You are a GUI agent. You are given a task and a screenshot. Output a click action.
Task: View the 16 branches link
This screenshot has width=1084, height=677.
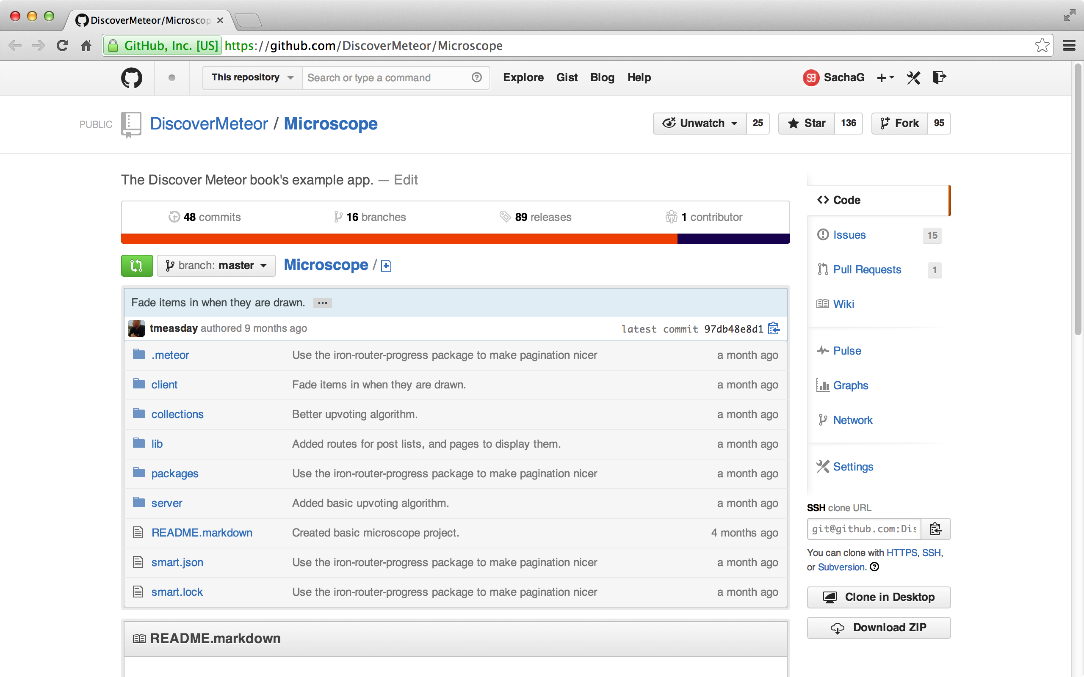click(370, 217)
